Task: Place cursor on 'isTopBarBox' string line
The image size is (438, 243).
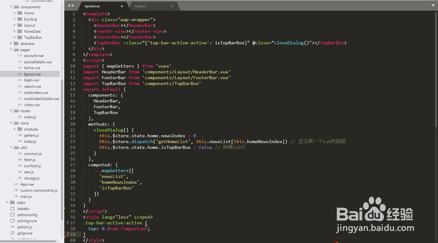Action: point(117,188)
